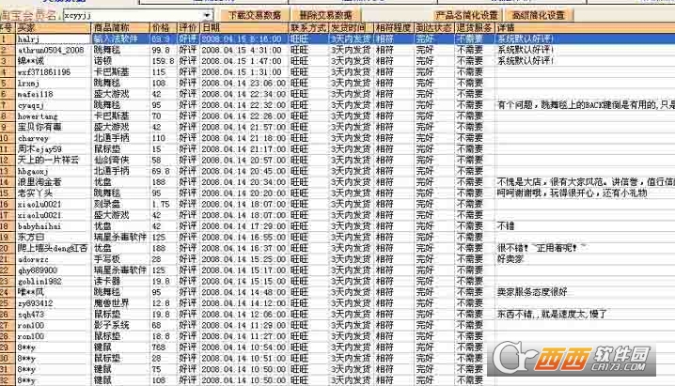Click product 读卡器

pyautogui.click(x=107, y=281)
